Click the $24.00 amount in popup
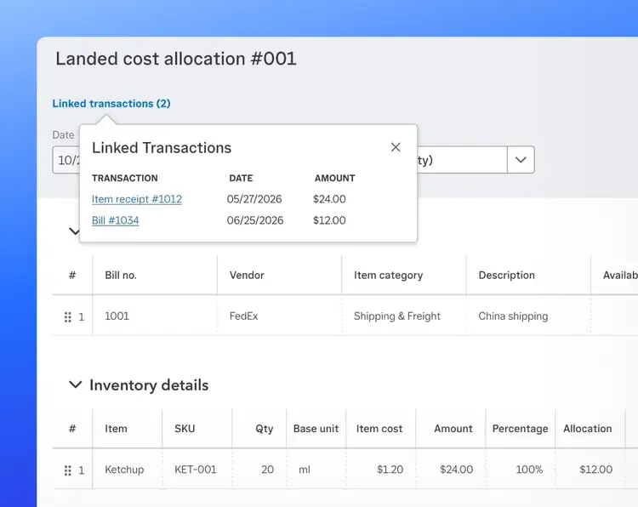Image resolution: width=638 pixels, height=507 pixels. [x=329, y=199]
